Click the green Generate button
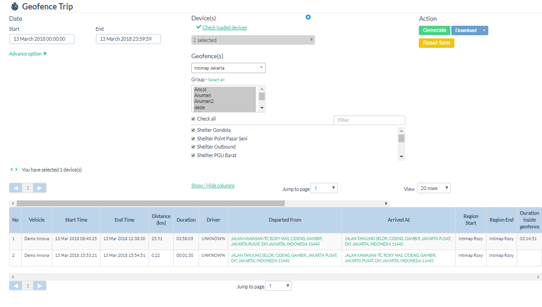Viewport: 542px width, 307px height. pyautogui.click(x=434, y=30)
